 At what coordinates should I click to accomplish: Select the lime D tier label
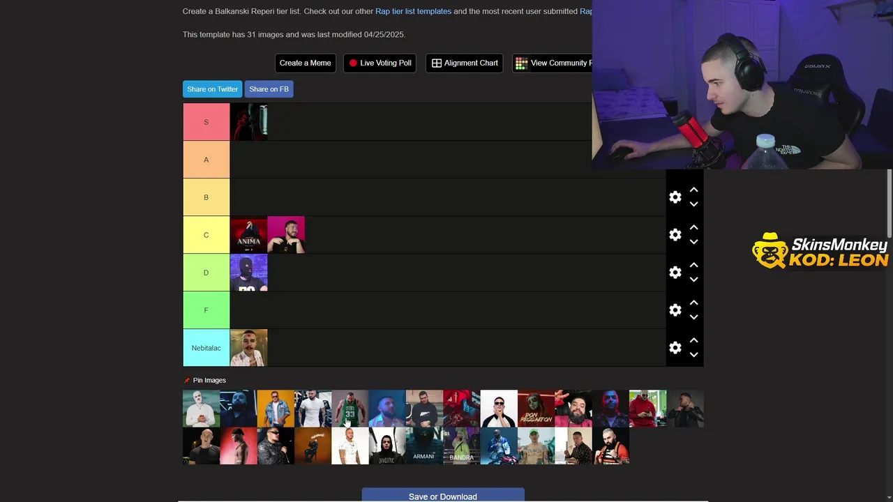click(206, 273)
